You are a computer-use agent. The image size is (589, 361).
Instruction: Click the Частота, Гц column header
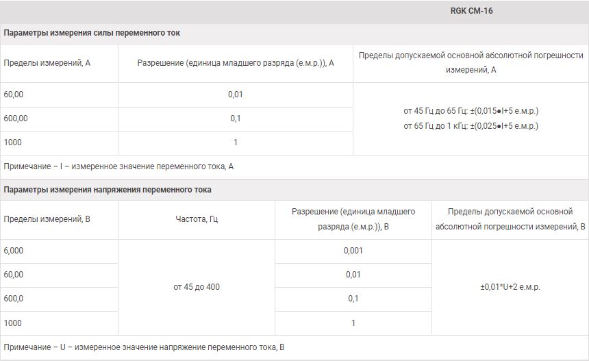(x=197, y=219)
